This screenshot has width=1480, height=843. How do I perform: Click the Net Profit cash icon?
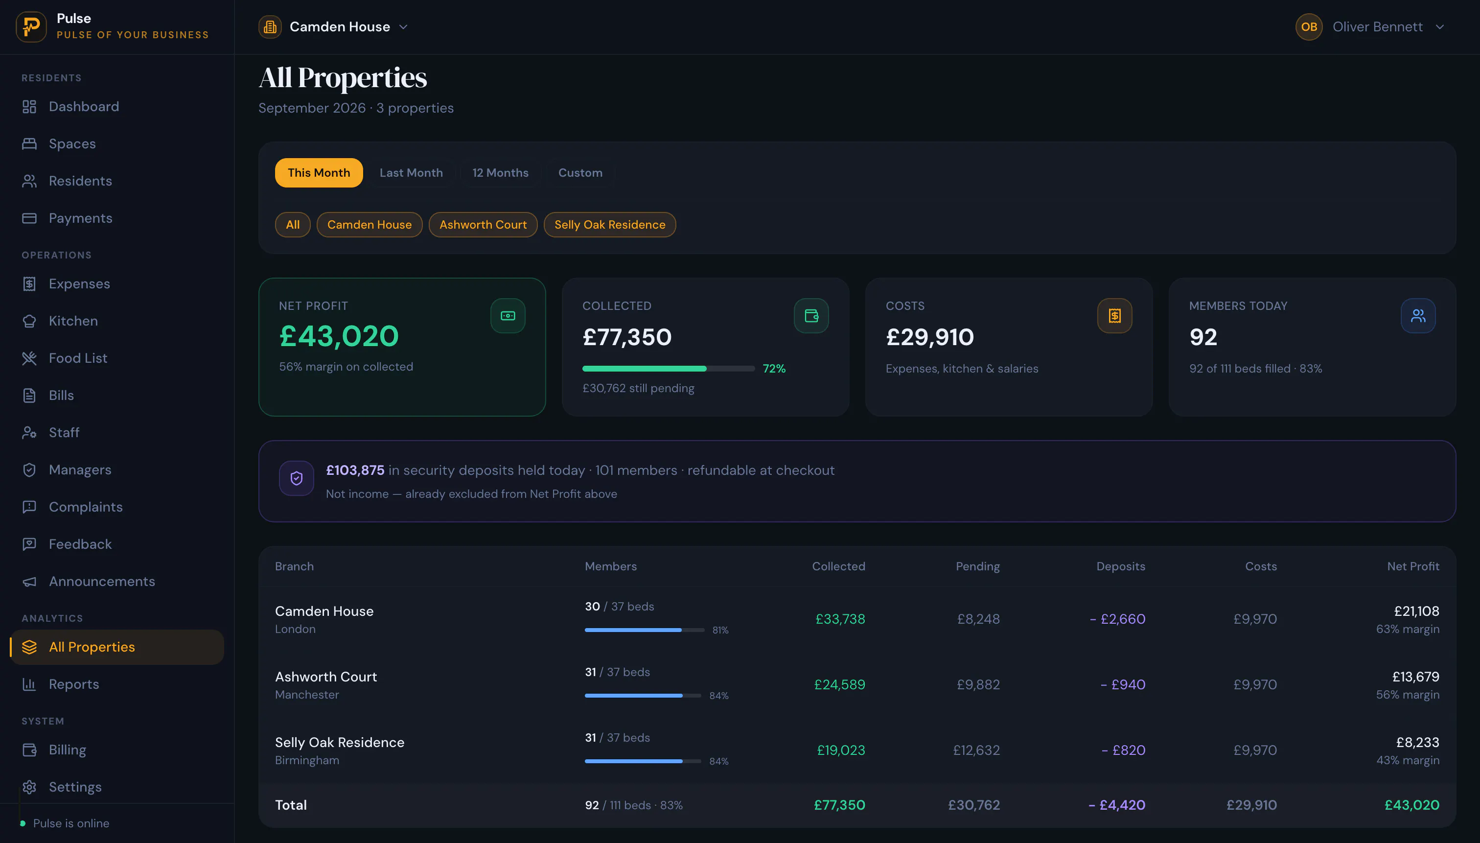(x=508, y=316)
